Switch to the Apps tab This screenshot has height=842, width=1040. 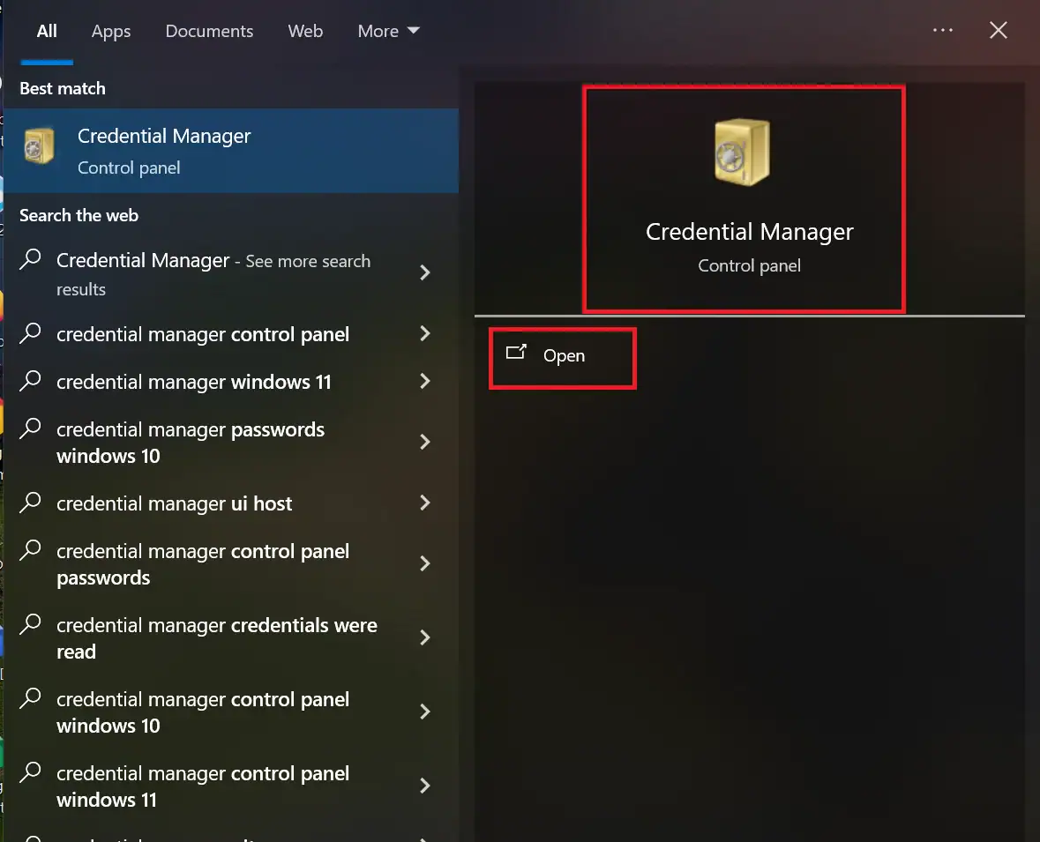tap(111, 31)
